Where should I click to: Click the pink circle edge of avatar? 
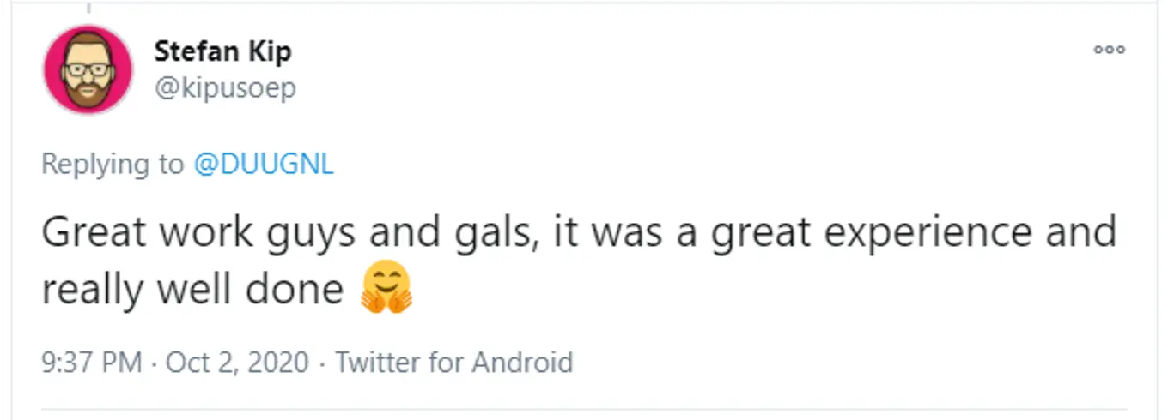[51, 70]
